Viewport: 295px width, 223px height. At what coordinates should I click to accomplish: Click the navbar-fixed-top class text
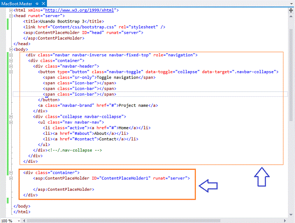tap(129, 55)
